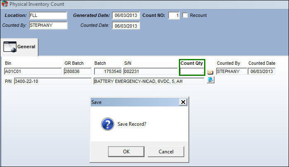The width and height of the screenshot is (289, 167).
Task: Click the Count NO field
Action: coord(174,15)
